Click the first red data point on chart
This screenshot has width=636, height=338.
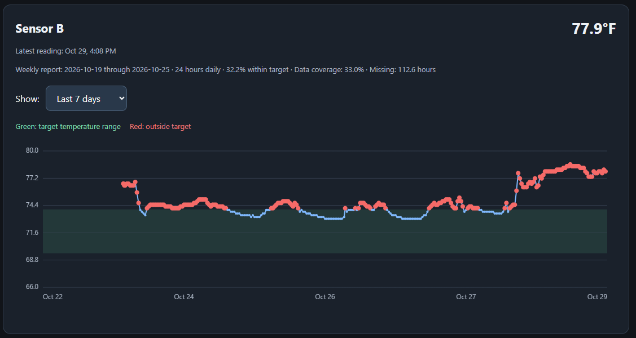(123, 184)
